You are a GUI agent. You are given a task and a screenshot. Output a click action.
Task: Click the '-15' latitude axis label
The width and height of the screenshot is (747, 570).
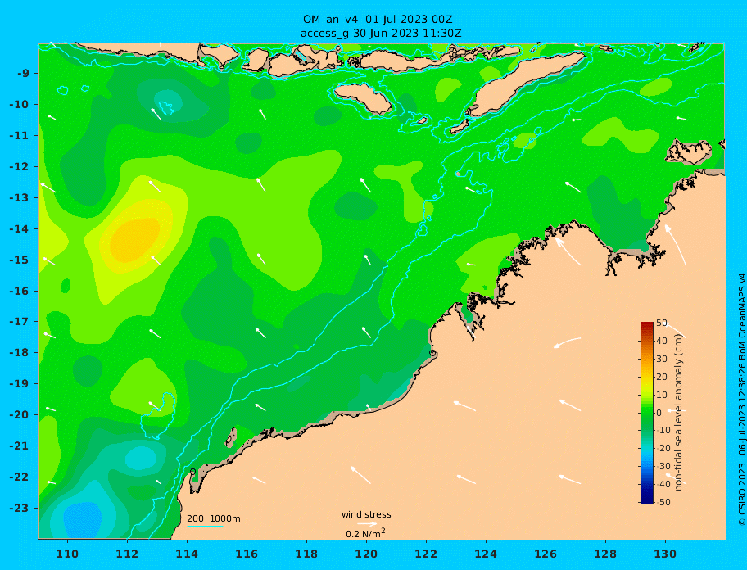tap(19, 260)
